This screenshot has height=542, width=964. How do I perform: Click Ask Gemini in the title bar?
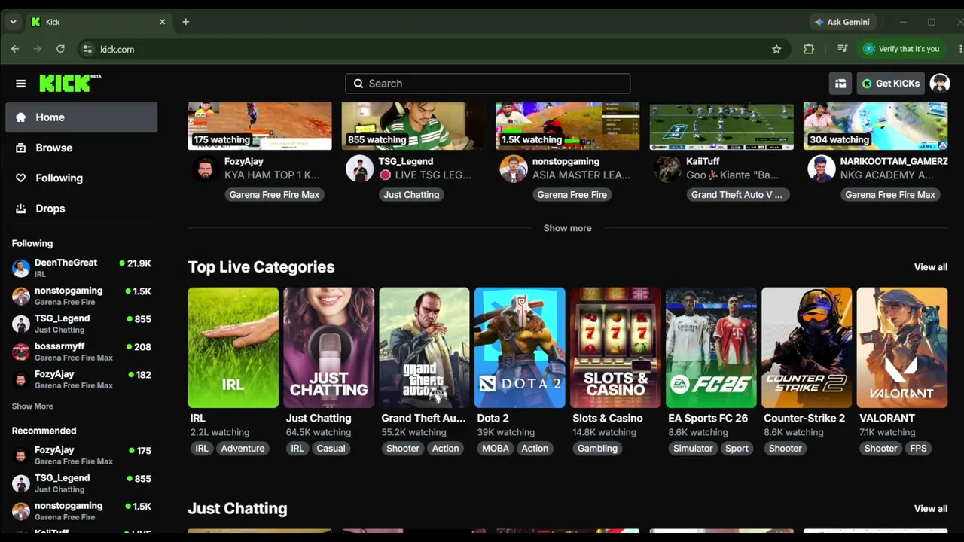[x=842, y=22]
